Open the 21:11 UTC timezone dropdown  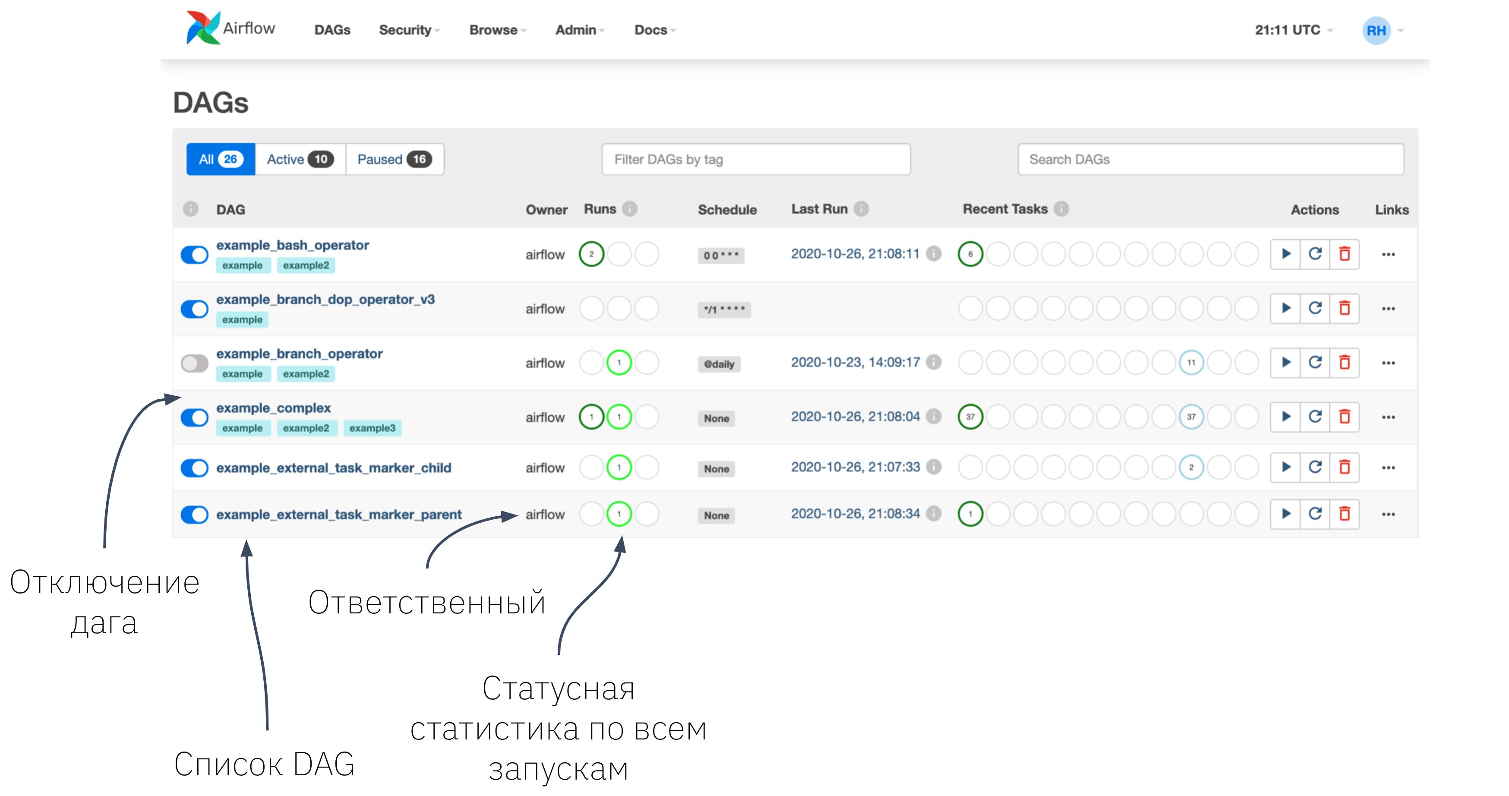(1294, 30)
